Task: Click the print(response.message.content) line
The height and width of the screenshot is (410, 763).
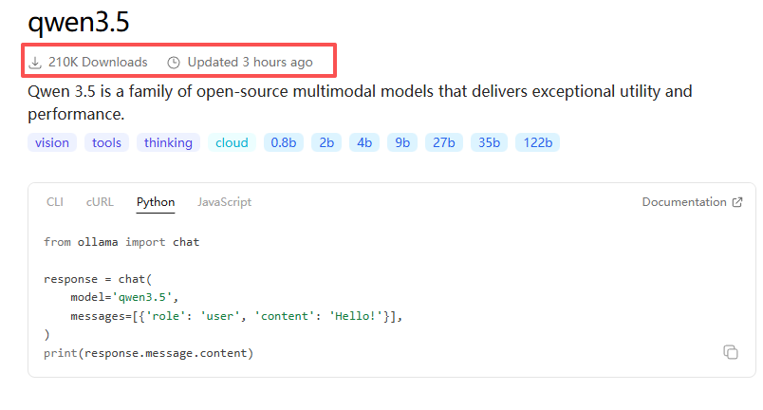Action: [149, 353]
